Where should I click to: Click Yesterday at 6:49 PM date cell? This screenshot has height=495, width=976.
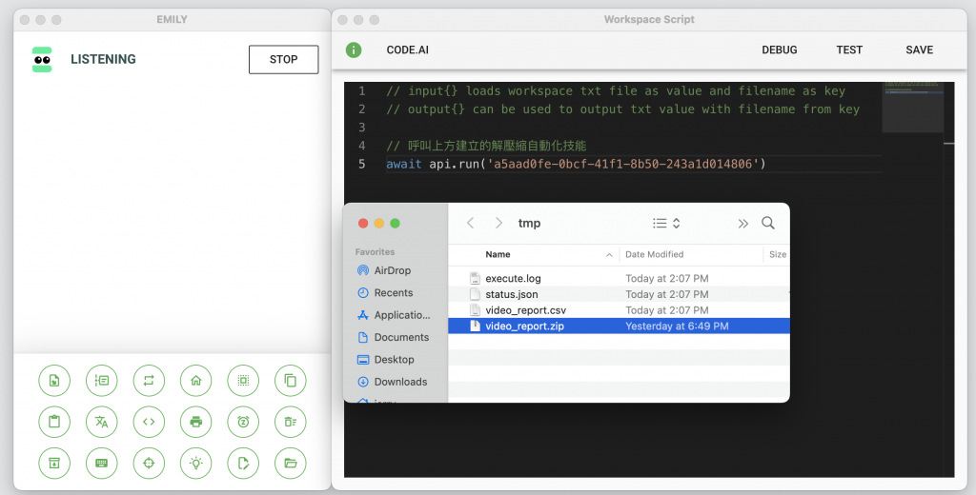[677, 326]
